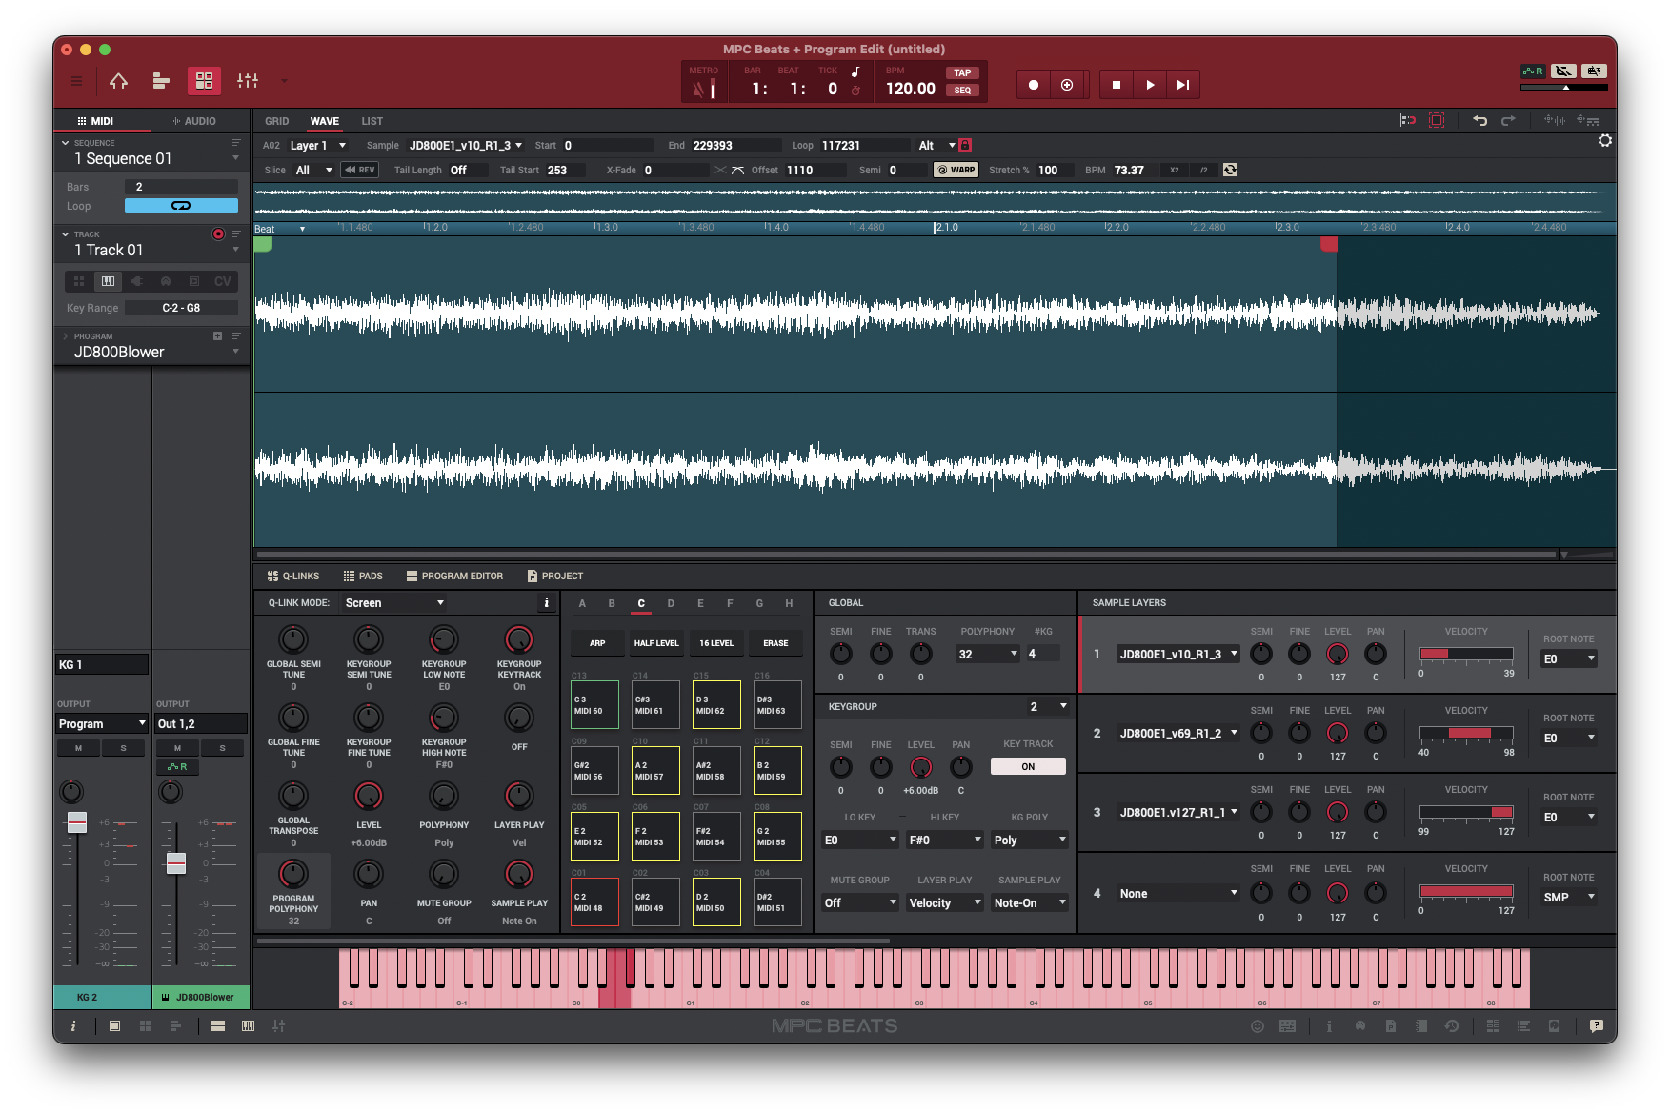Switch to the GRID tab
1670x1114 pixels.
(x=276, y=121)
